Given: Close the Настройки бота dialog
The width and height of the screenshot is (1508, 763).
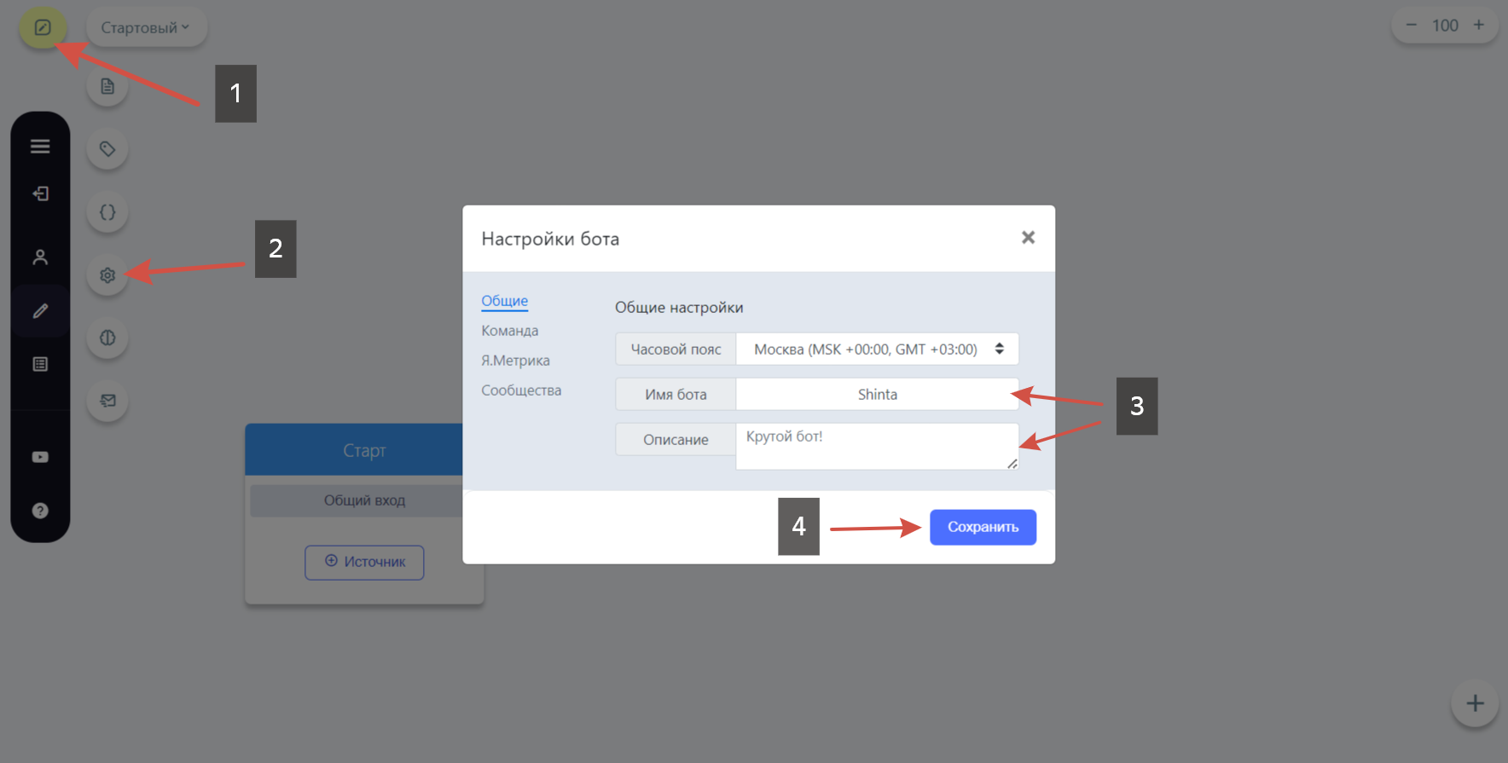Looking at the screenshot, I should pyautogui.click(x=1029, y=238).
